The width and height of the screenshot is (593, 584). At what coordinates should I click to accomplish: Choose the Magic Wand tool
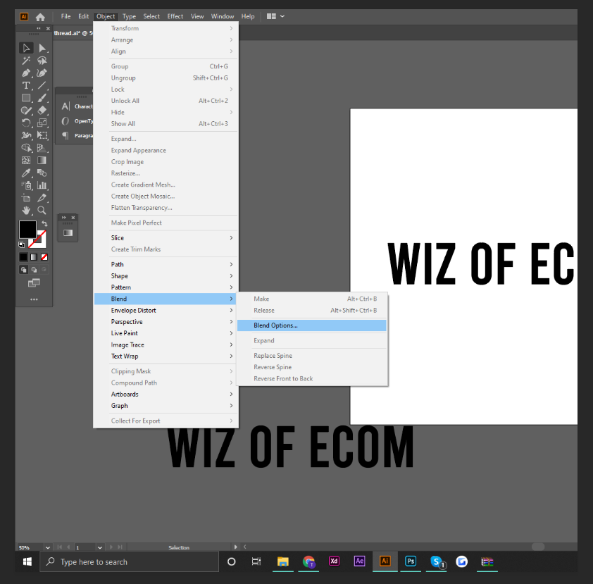tap(26, 60)
